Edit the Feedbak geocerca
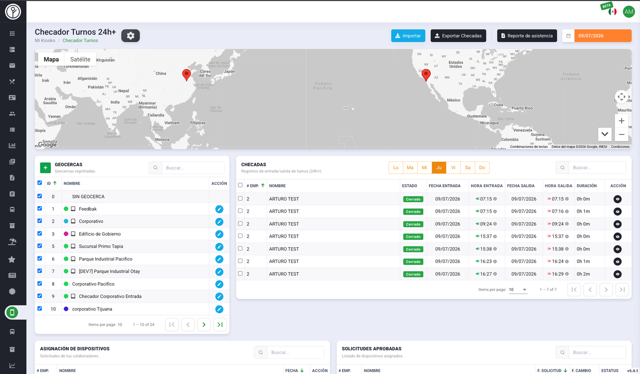 219,209
